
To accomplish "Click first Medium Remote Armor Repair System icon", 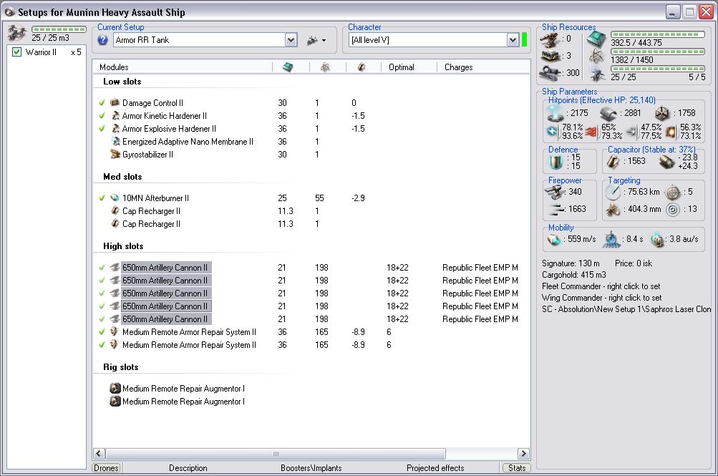I will coord(115,331).
